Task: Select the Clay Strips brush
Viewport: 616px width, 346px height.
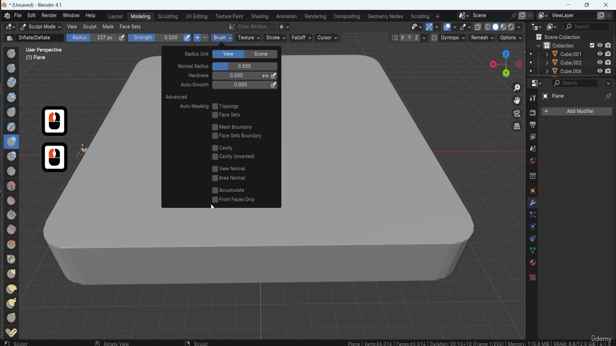Action: (x=12, y=97)
